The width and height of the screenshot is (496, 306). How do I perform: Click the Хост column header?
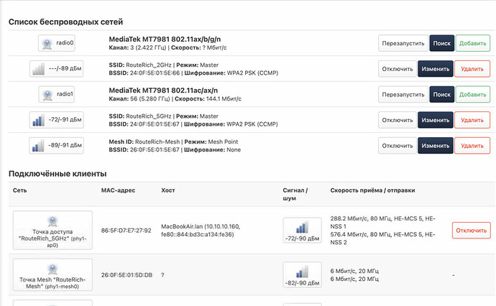click(168, 190)
